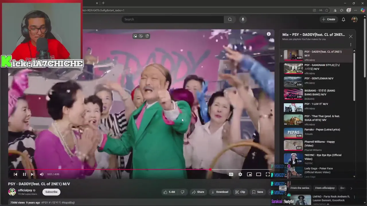Mute the video volume
The image size is (367, 206).
(x=42, y=174)
